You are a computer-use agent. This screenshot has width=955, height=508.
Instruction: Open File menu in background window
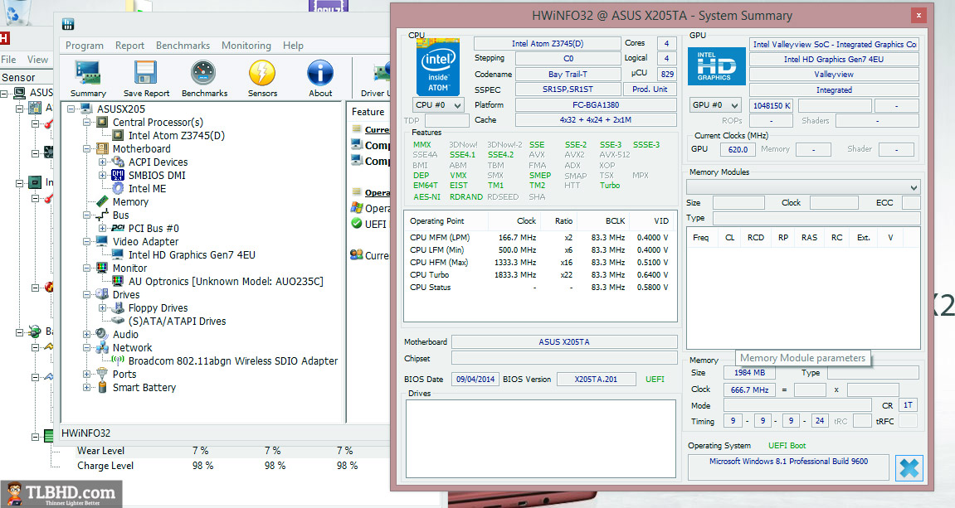click(8, 60)
